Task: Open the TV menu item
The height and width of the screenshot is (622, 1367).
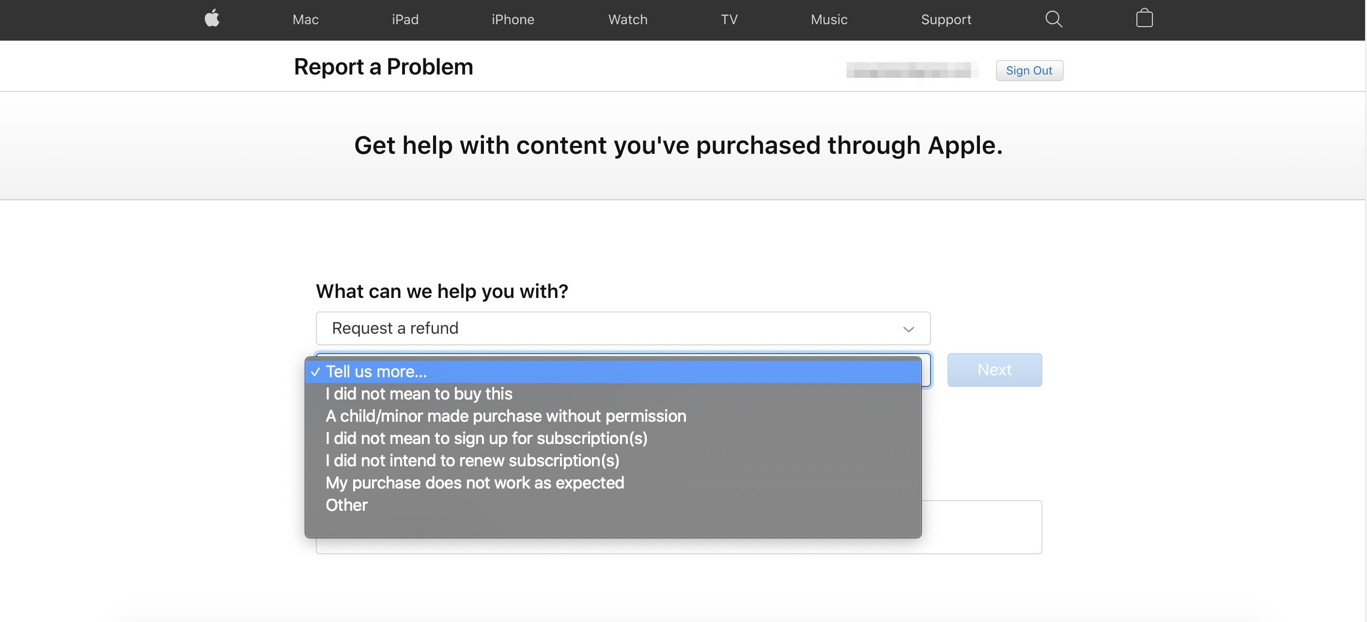Action: [x=729, y=20]
